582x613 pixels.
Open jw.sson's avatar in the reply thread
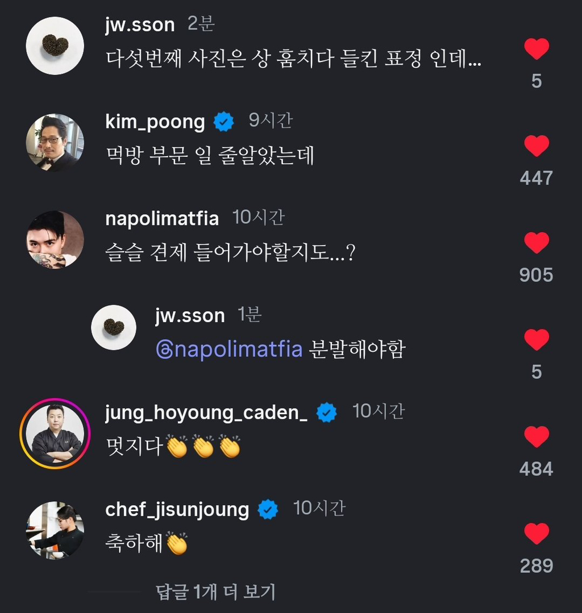114,327
